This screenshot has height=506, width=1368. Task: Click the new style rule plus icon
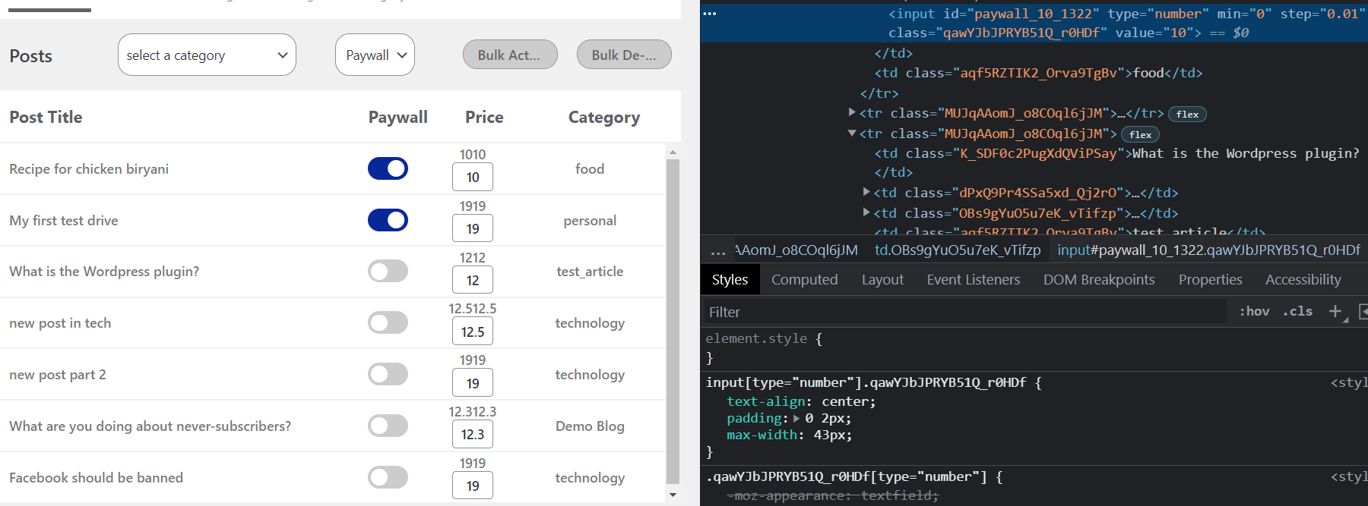pos(1335,311)
